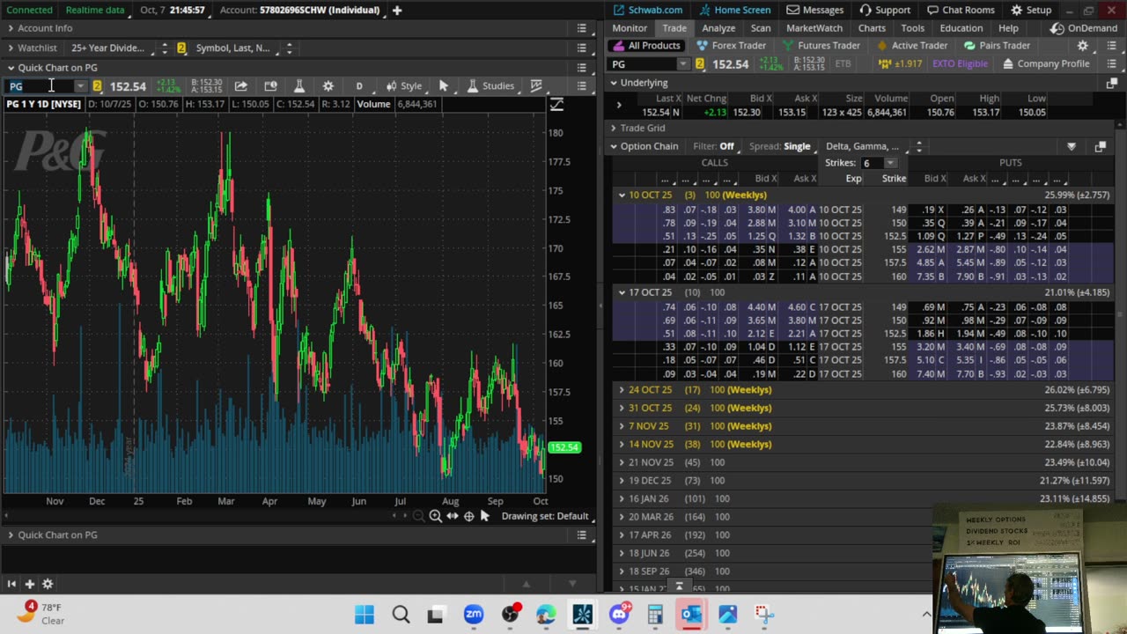Click the sidebar scroll-left arrow at bottom

tap(11, 584)
